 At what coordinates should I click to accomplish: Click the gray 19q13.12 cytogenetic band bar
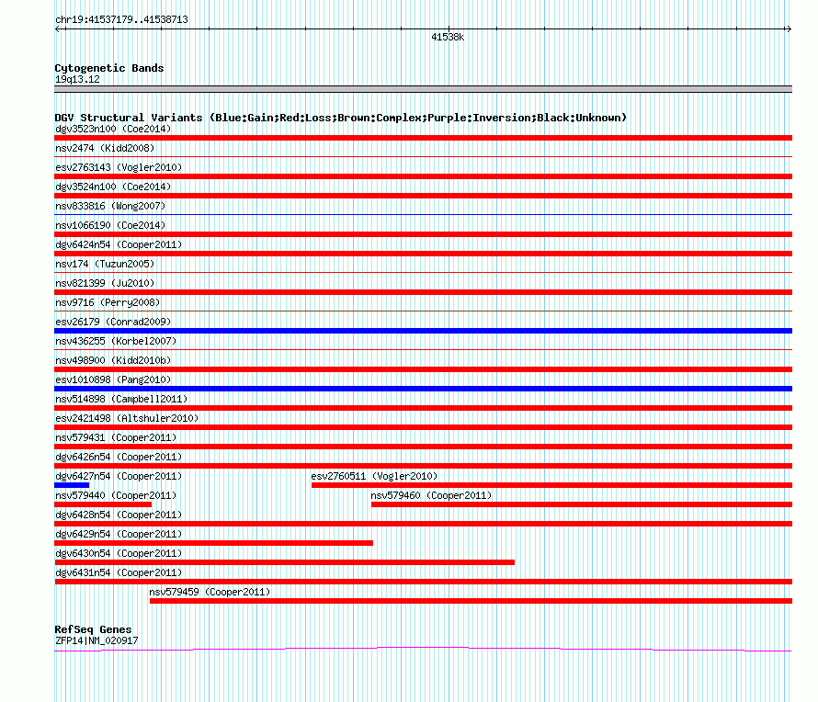click(x=423, y=89)
